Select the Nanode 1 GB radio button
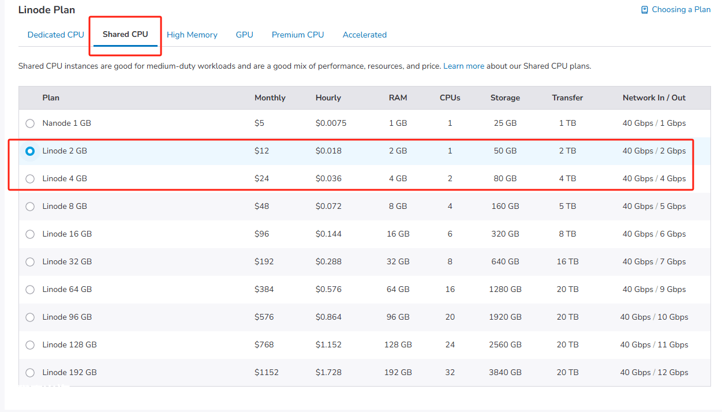Image resolution: width=722 pixels, height=412 pixels. point(30,123)
